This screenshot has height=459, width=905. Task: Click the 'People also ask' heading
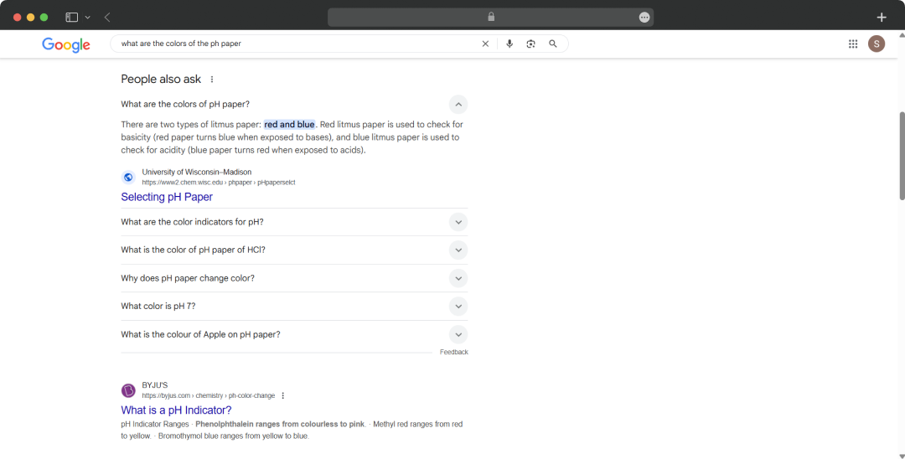pos(161,80)
